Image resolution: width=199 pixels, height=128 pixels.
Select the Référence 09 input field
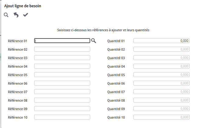click(62, 109)
